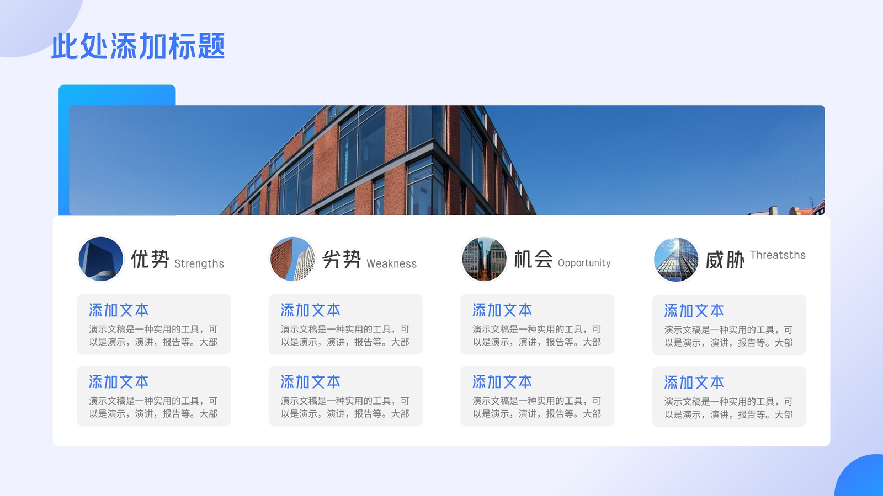Select the Threatsths label
Screen dimensions: 883x496
point(778,255)
